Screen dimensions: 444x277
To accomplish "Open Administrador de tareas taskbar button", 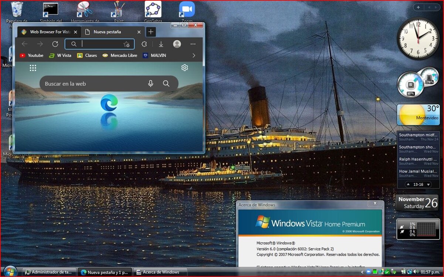I will pos(49,272).
